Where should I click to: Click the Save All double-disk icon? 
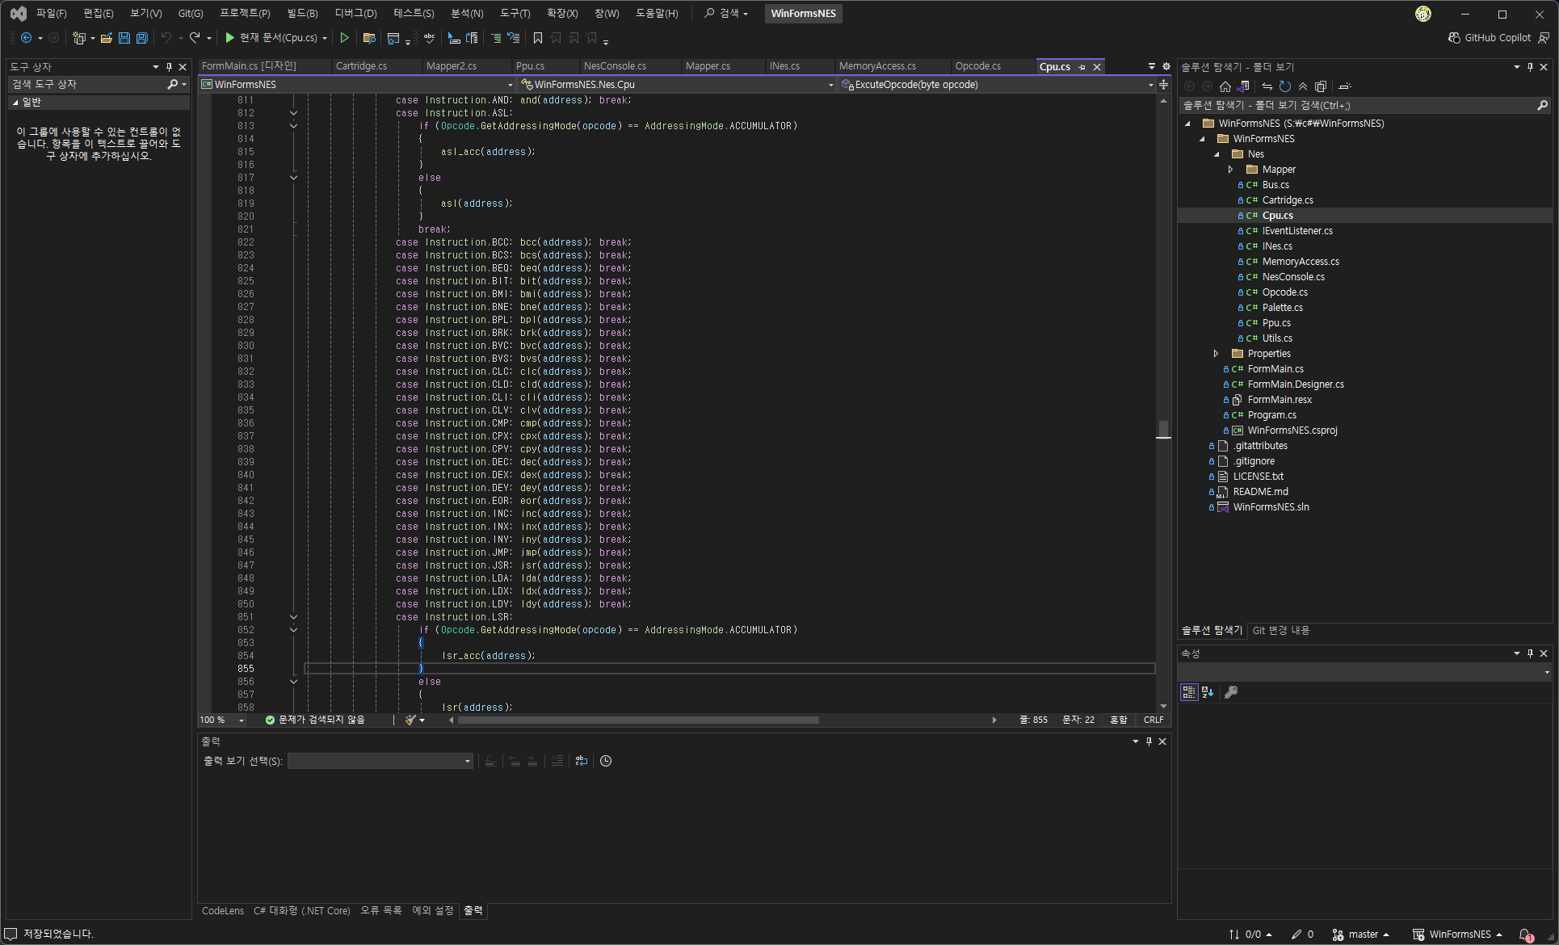pyautogui.click(x=142, y=38)
